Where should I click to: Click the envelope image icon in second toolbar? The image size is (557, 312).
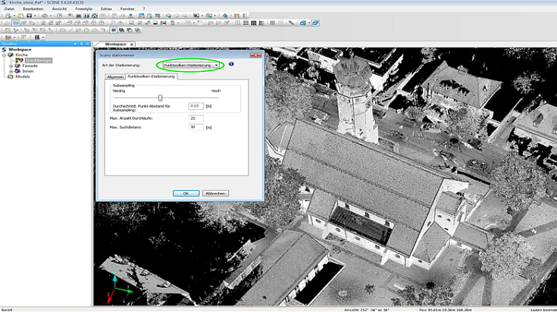click(164, 23)
